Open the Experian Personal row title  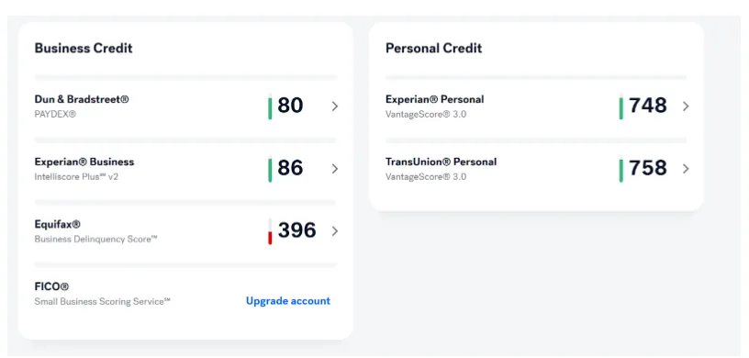(x=435, y=99)
